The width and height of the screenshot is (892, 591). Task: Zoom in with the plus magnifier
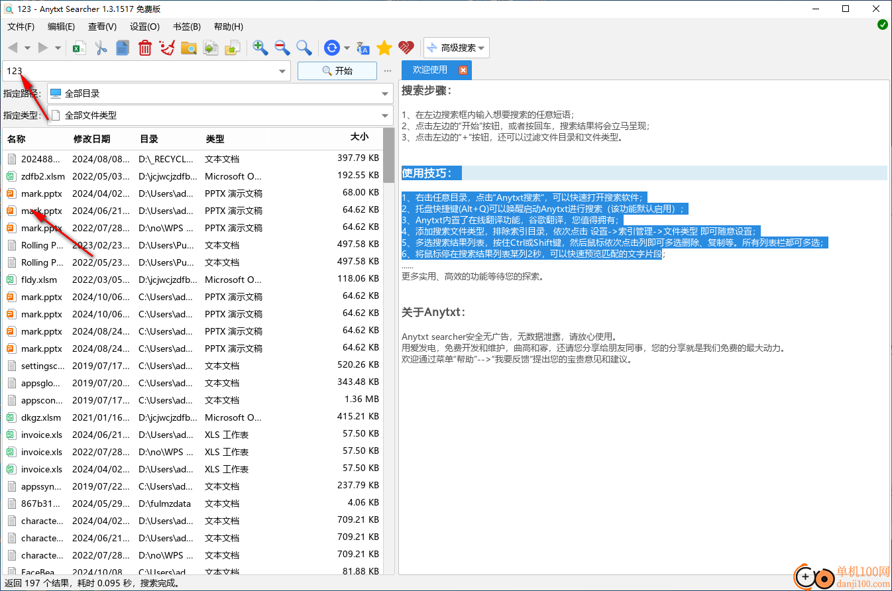point(260,48)
